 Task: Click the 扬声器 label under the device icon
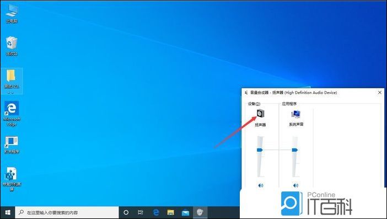(x=260, y=125)
